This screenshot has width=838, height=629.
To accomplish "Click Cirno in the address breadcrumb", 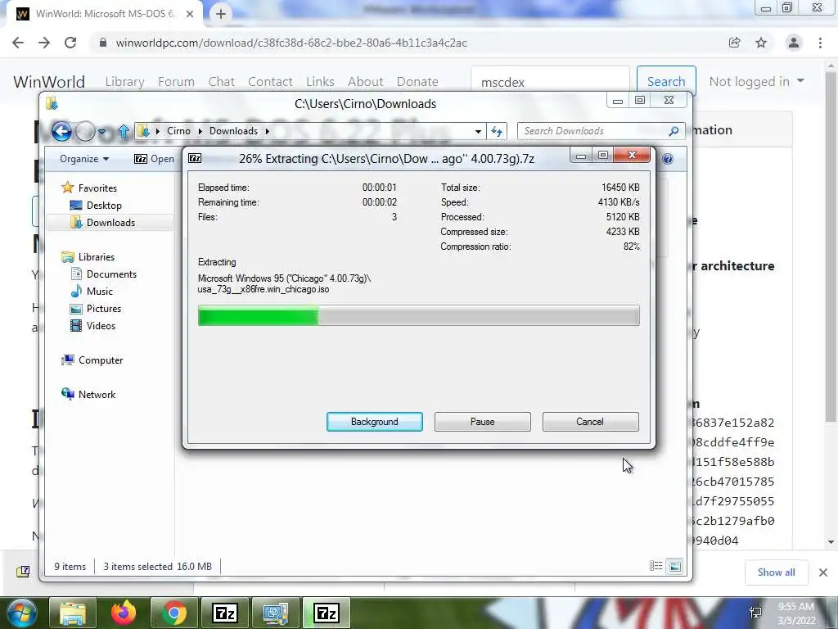I will (x=178, y=131).
